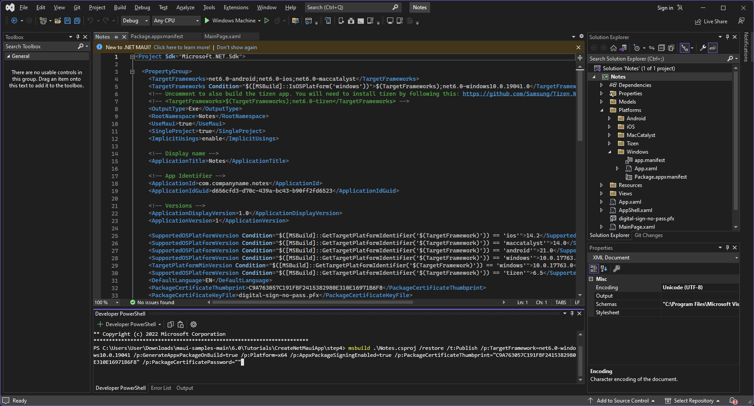The height and width of the screenshot is (406, 754).
Task: Click Pending Changes Filter clock icon
Action: (x=637, y=48)
